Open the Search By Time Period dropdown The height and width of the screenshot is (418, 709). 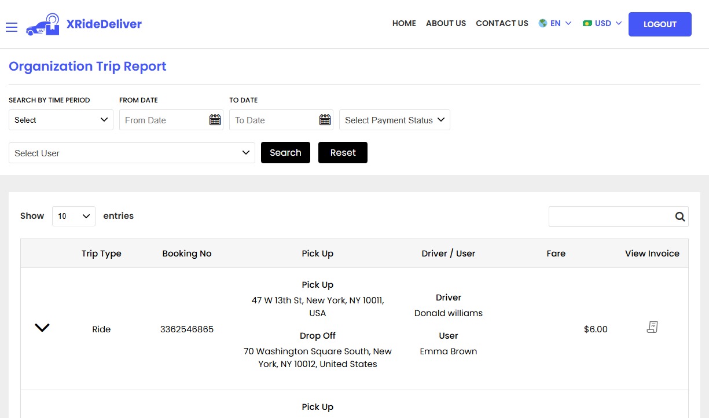tap(61, 120)
